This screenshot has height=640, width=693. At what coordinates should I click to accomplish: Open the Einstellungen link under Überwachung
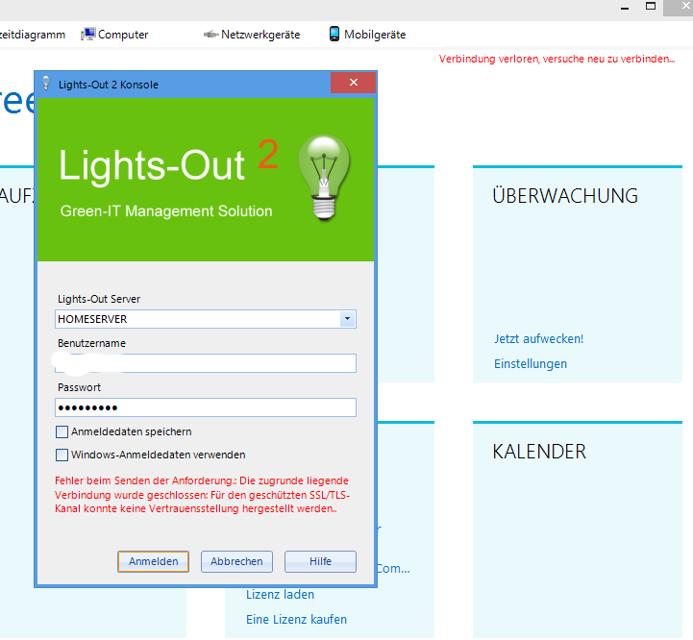pyautogui.click(x=531, y=364)
